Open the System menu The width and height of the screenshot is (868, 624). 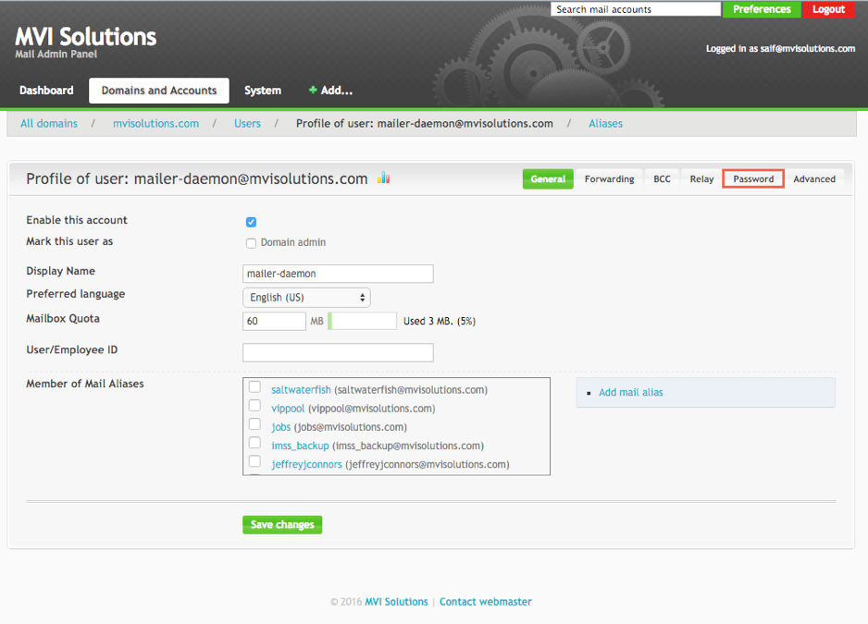pyautogui.click(x=263, y=91)
